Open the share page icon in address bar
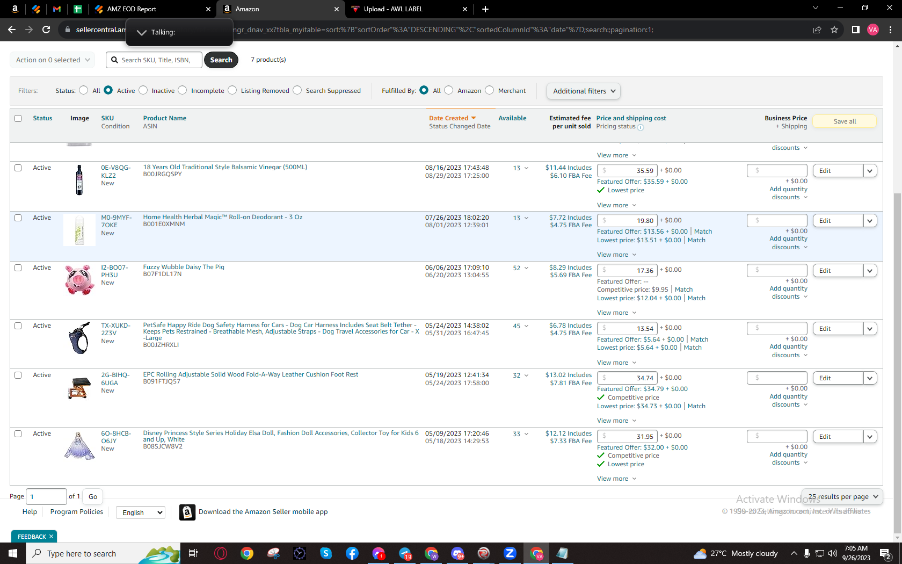902x564 pixels. point(817,30)
